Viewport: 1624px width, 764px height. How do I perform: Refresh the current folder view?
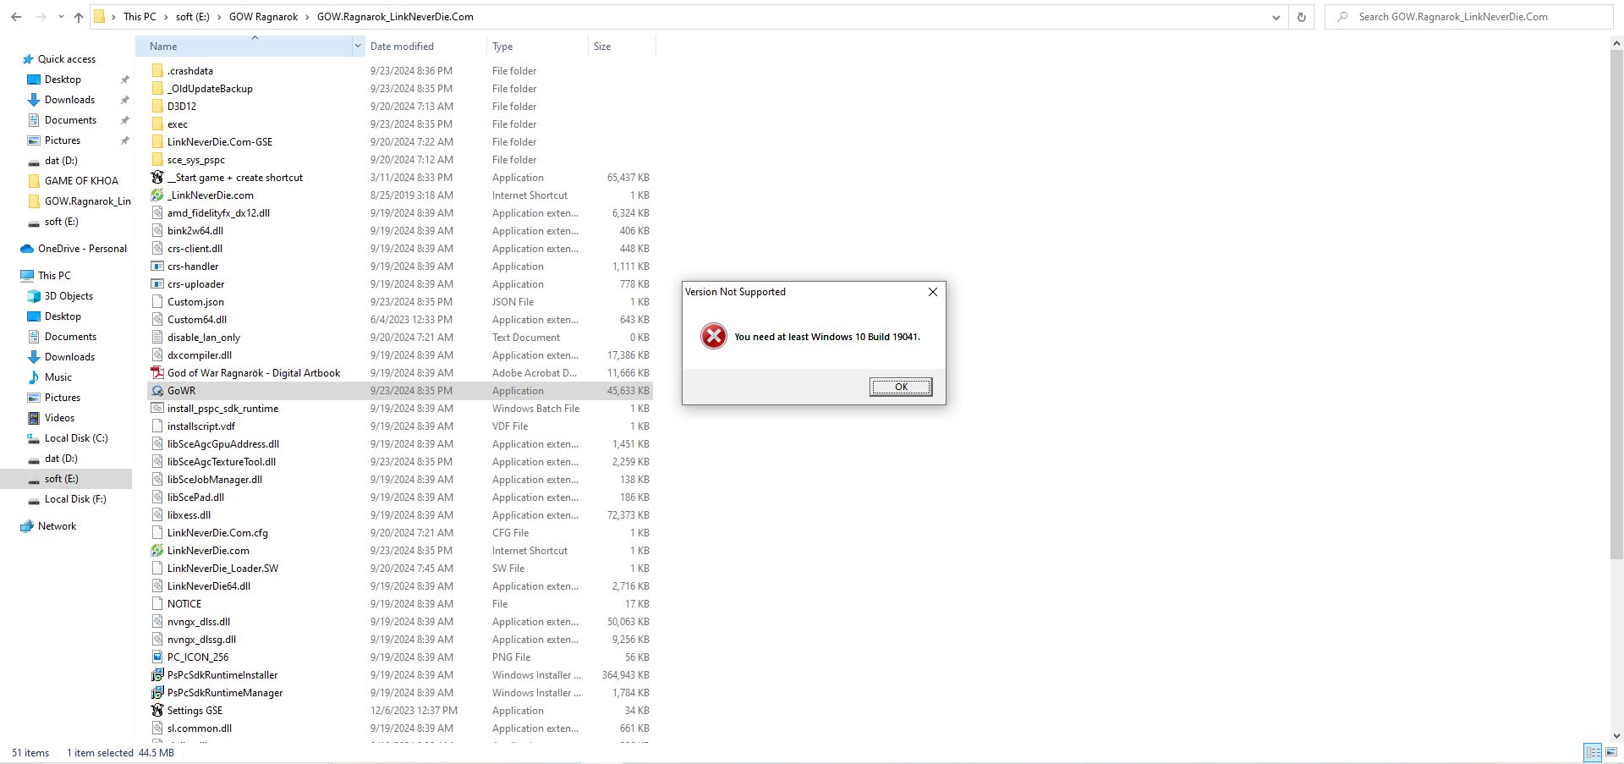pos(1301,17)
